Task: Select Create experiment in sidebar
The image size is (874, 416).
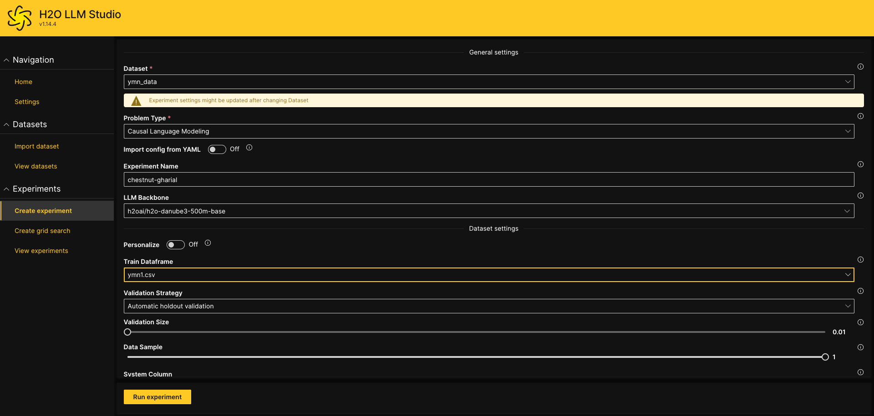Action: coord(57,211)
